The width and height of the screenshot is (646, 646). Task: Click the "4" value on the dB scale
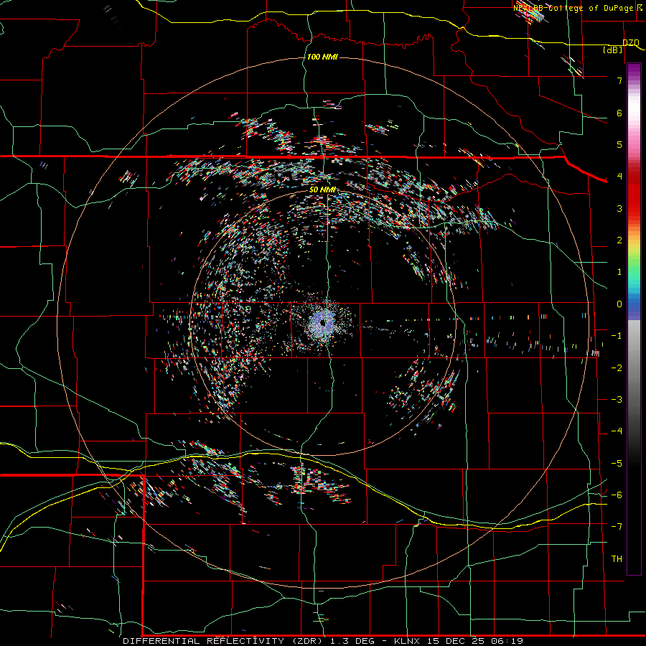pos(619,177)
